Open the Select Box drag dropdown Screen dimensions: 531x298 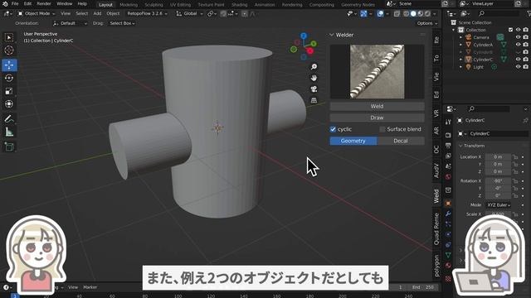[122, 23]
